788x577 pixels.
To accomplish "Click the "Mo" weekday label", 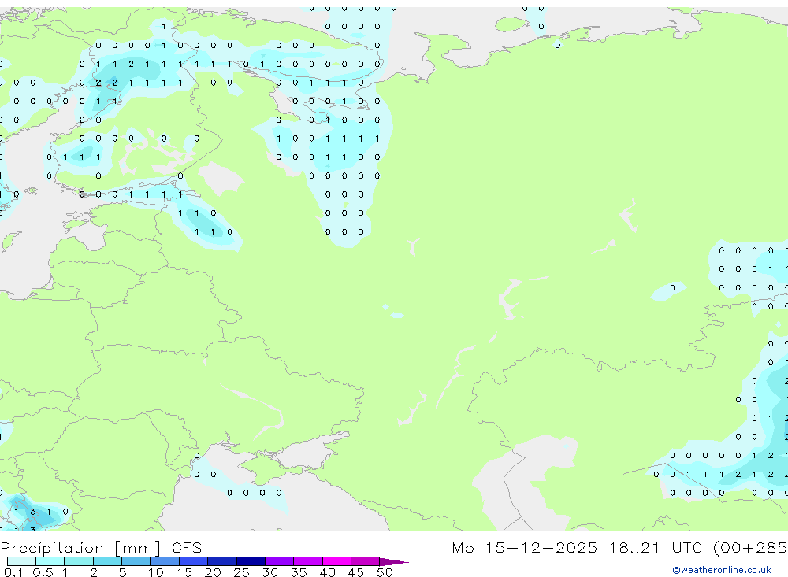I will (463, 548).
